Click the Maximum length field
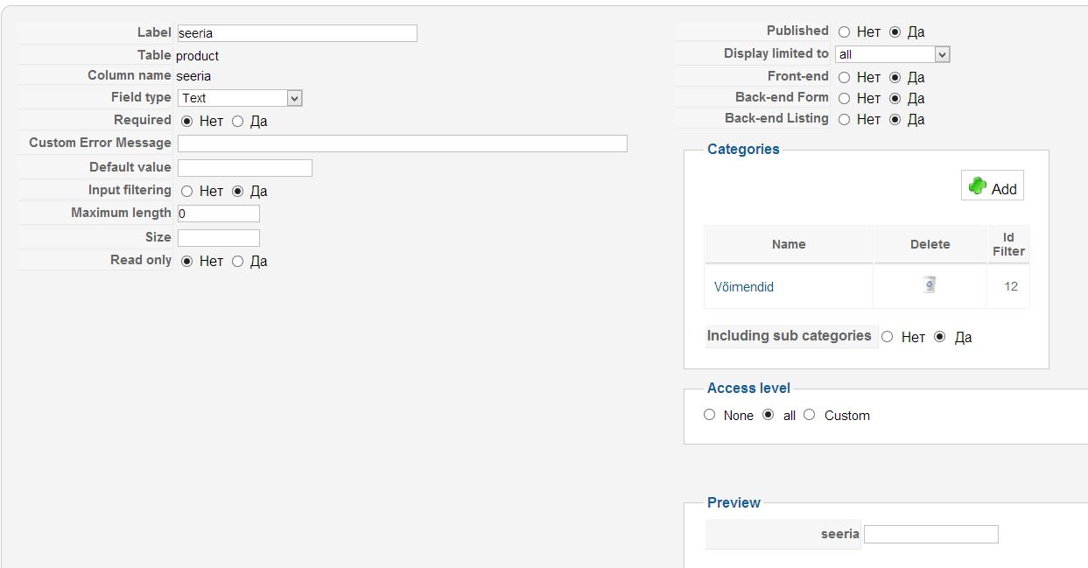1088x568 pixels. pyautogui.click(x=218, y=214)
